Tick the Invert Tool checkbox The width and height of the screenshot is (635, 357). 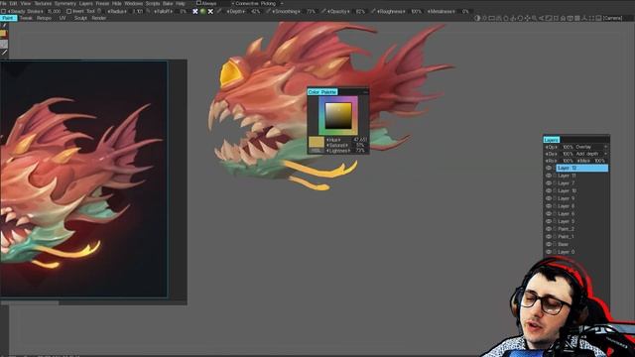(68, 11)
